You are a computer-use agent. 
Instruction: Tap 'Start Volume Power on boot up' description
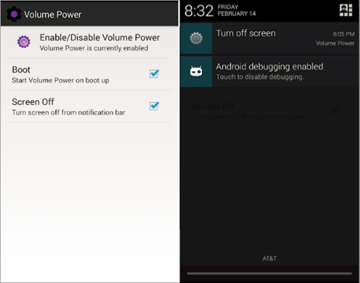60,81
